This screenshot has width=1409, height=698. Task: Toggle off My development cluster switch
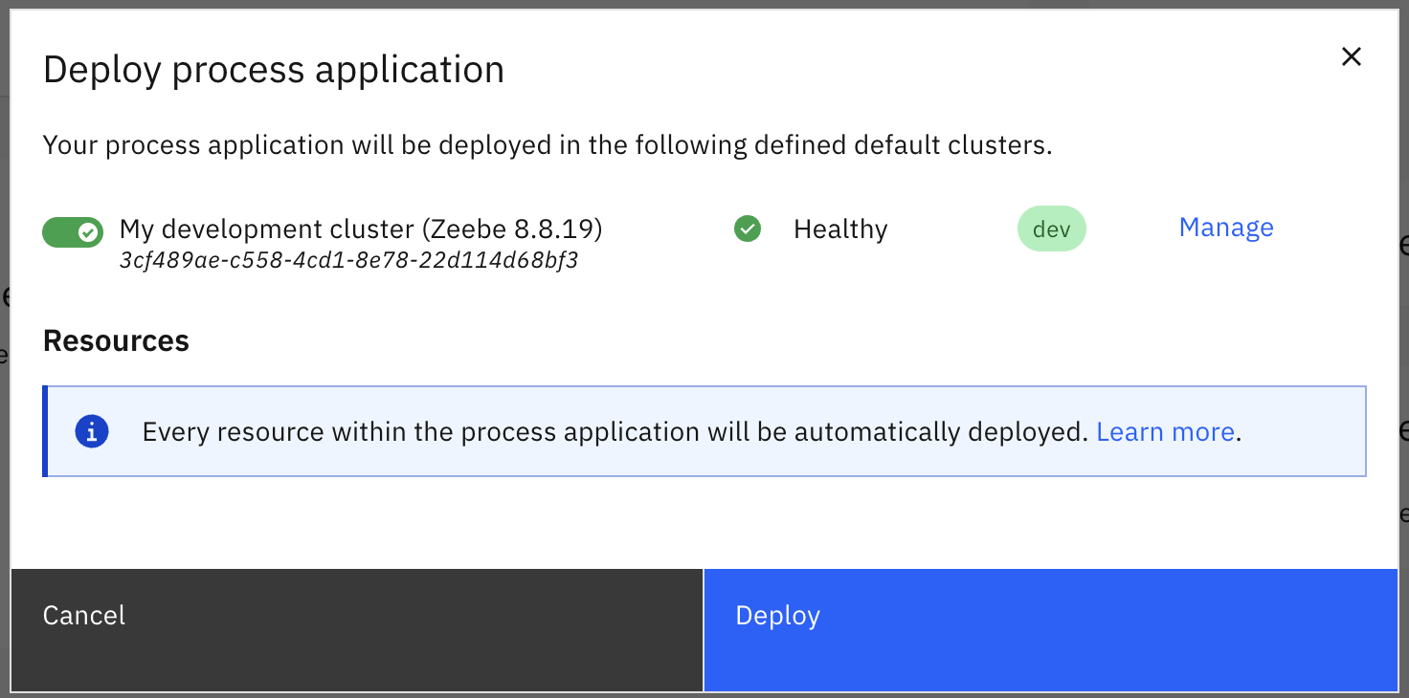pyautogui.click(x=73, y=231)
